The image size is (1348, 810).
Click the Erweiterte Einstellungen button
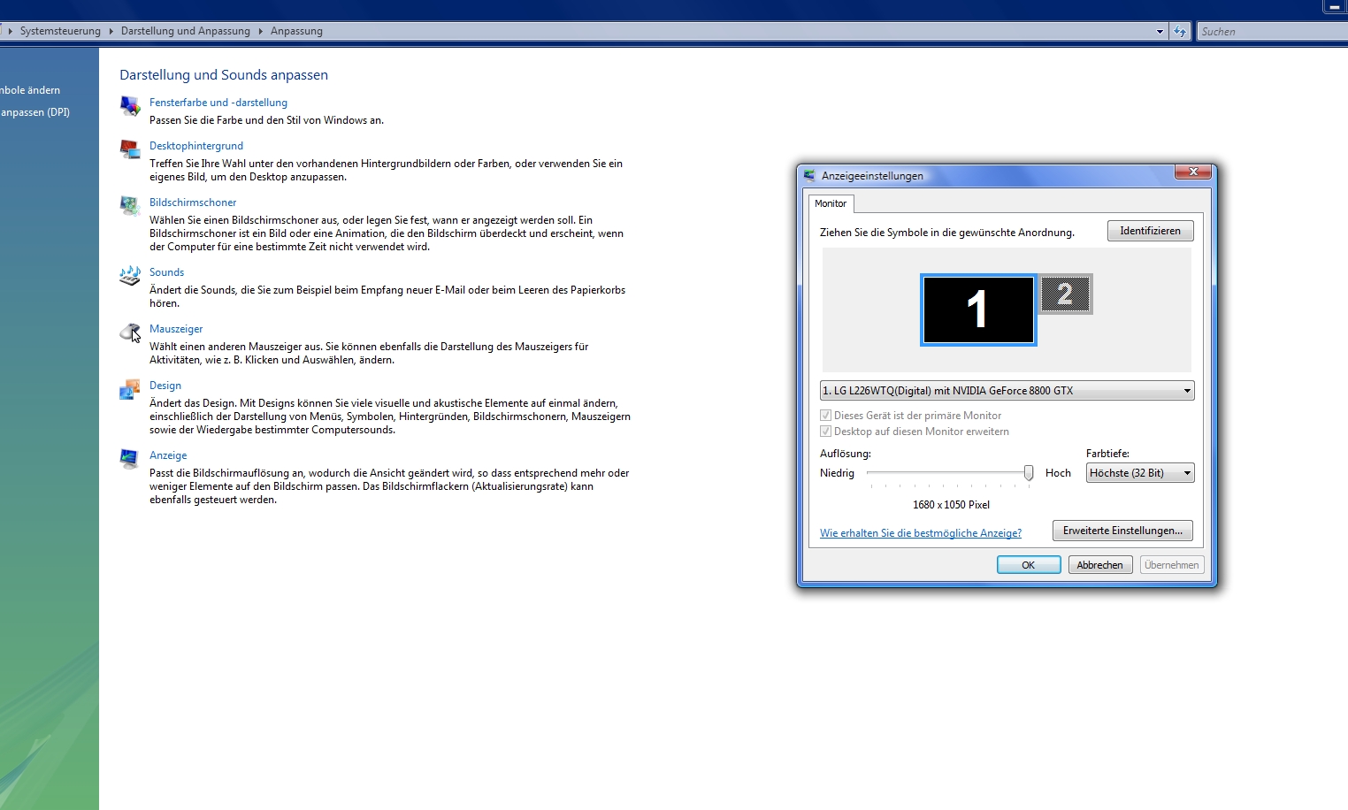tap(1122, 531)
